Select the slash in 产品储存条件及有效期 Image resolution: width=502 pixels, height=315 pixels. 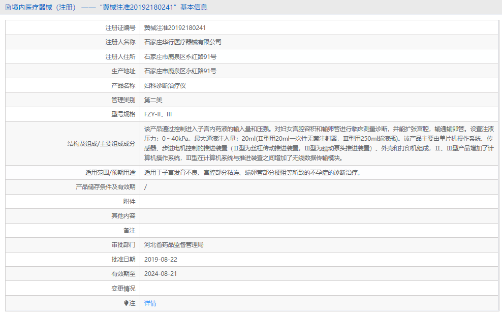145,187
